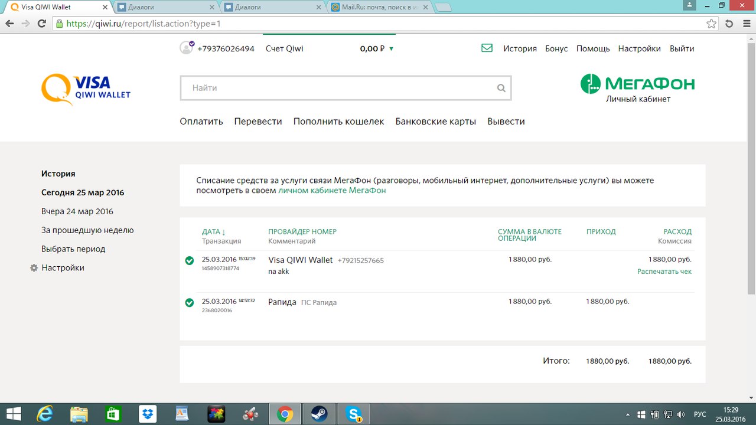
Task: Open История link in the top header
Action: click(520, 49)
